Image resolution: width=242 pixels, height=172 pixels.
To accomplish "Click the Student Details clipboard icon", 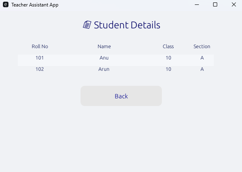I will click(x=87, y=25).
